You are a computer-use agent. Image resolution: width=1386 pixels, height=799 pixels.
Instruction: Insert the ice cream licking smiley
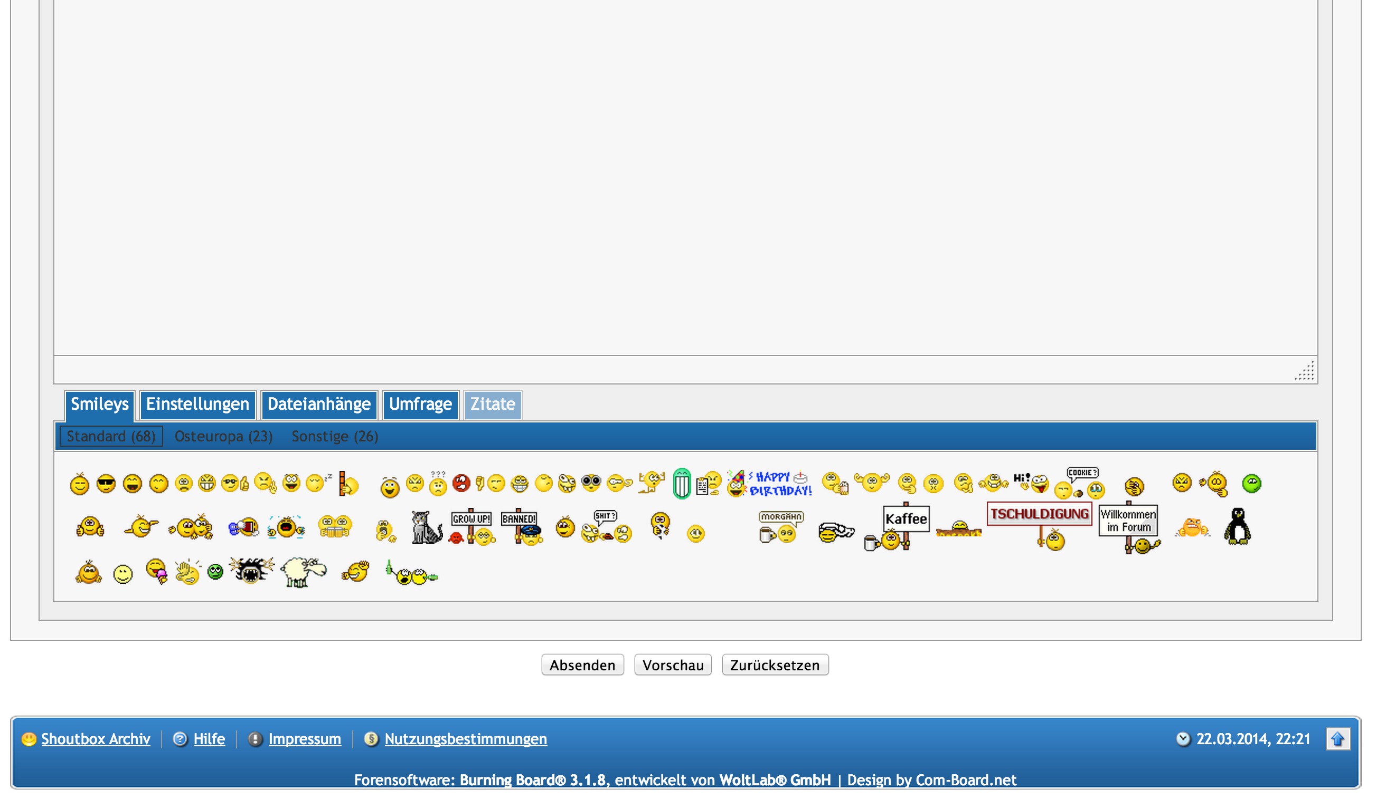point(157,571)
